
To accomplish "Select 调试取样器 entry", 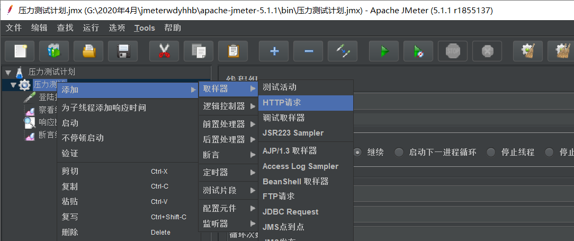I will [306, 118].
